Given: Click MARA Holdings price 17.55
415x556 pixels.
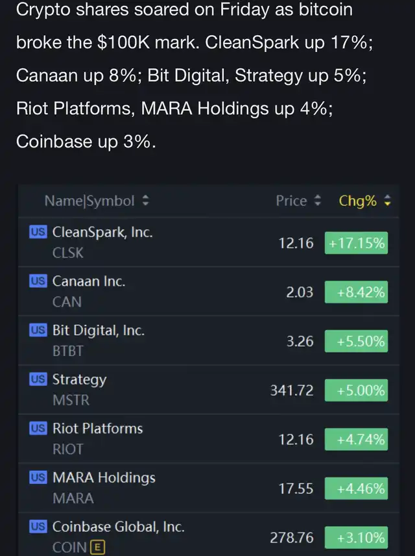Looking at the screenshot, I should coord(296,488).
